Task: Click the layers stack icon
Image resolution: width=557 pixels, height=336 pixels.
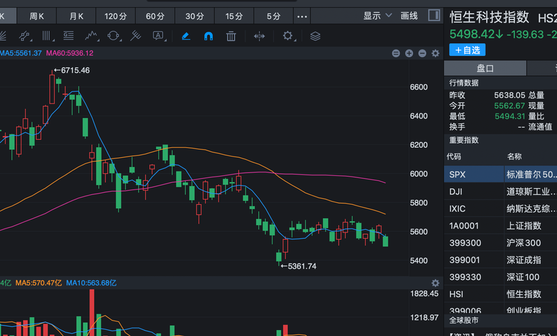Action: 315,36
